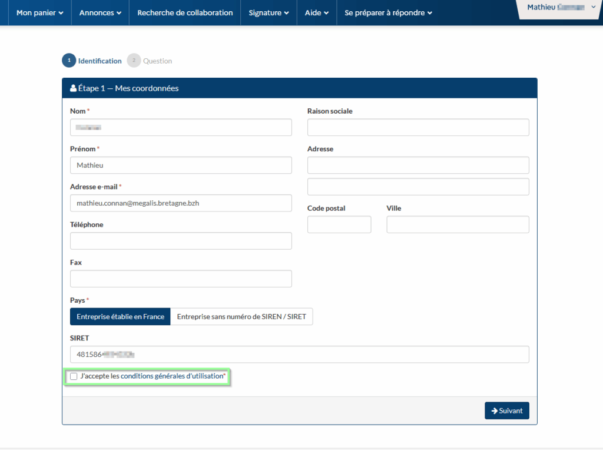Expand the Annonces menu

click(100, 13)
